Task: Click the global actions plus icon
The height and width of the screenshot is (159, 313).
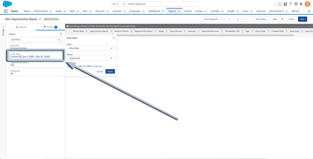Action: pos(285,4)
